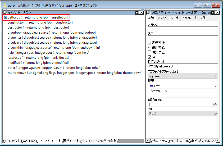Screen dimensions: 223x146
Task: Select the constructor event in the list
Action: tap(40, 22)
